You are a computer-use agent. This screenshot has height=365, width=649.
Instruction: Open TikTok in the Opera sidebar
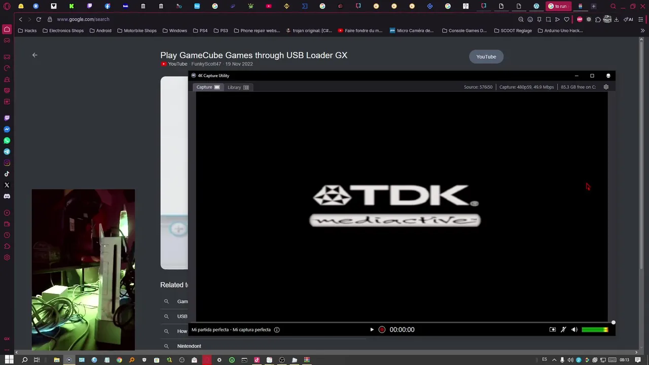pos(7,174)
